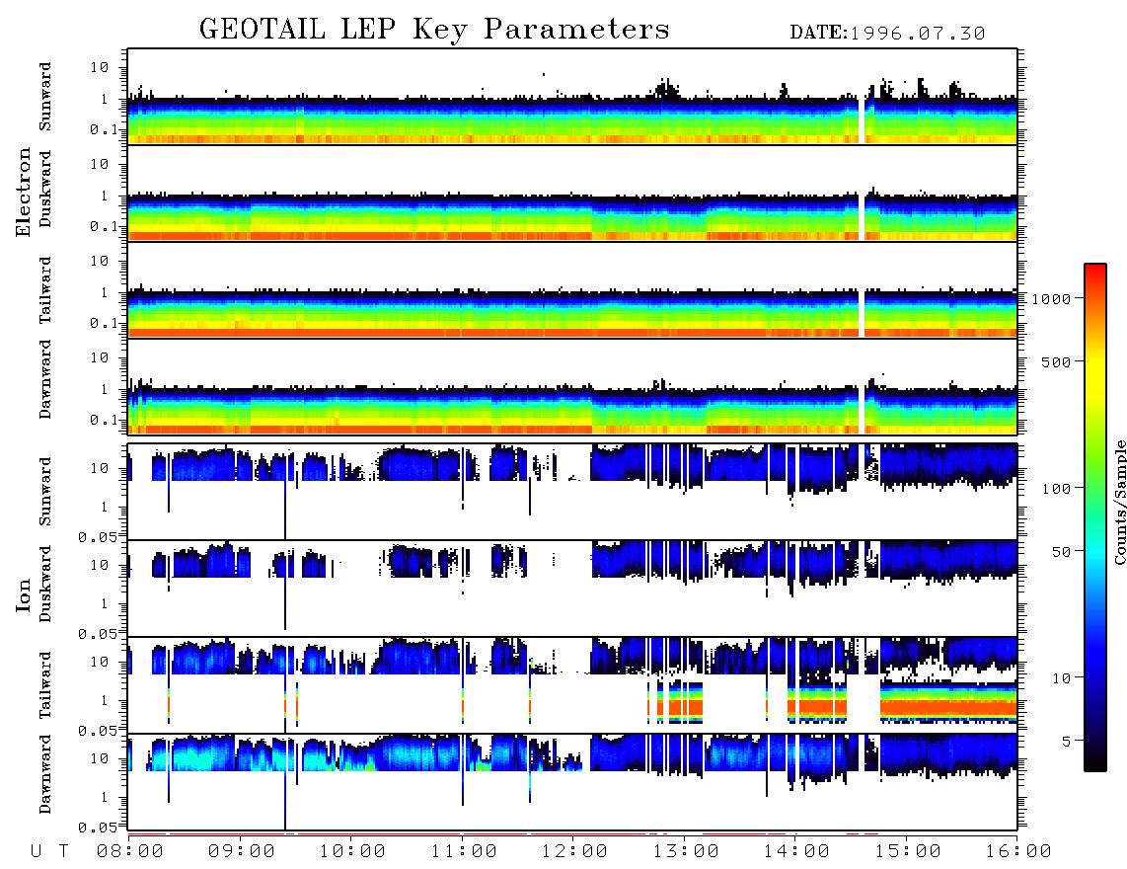Click the Electron Duskward spectrogram panel
1127x869 pixels.
tap(572, 193)
